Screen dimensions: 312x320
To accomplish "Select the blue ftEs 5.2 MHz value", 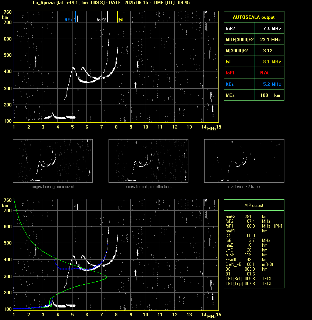I will [x=272, y=84].
